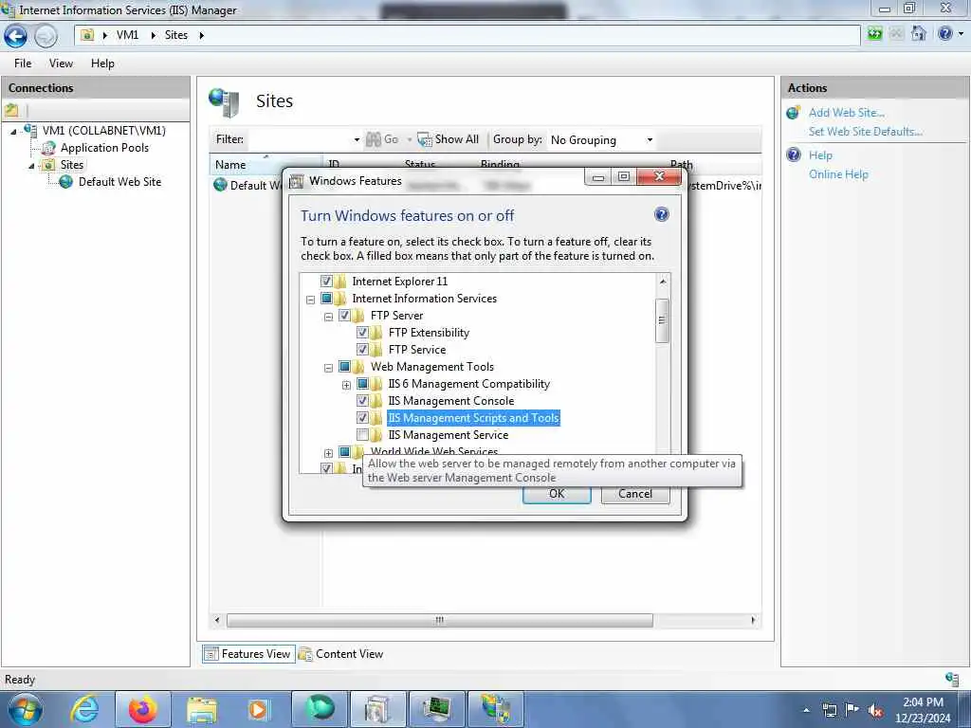The width and height of the screenshot is (971, 728).
Task: Click the blue help icon in the Windows Features dialog
Action: pyautogui.click(x=661, y=215)
